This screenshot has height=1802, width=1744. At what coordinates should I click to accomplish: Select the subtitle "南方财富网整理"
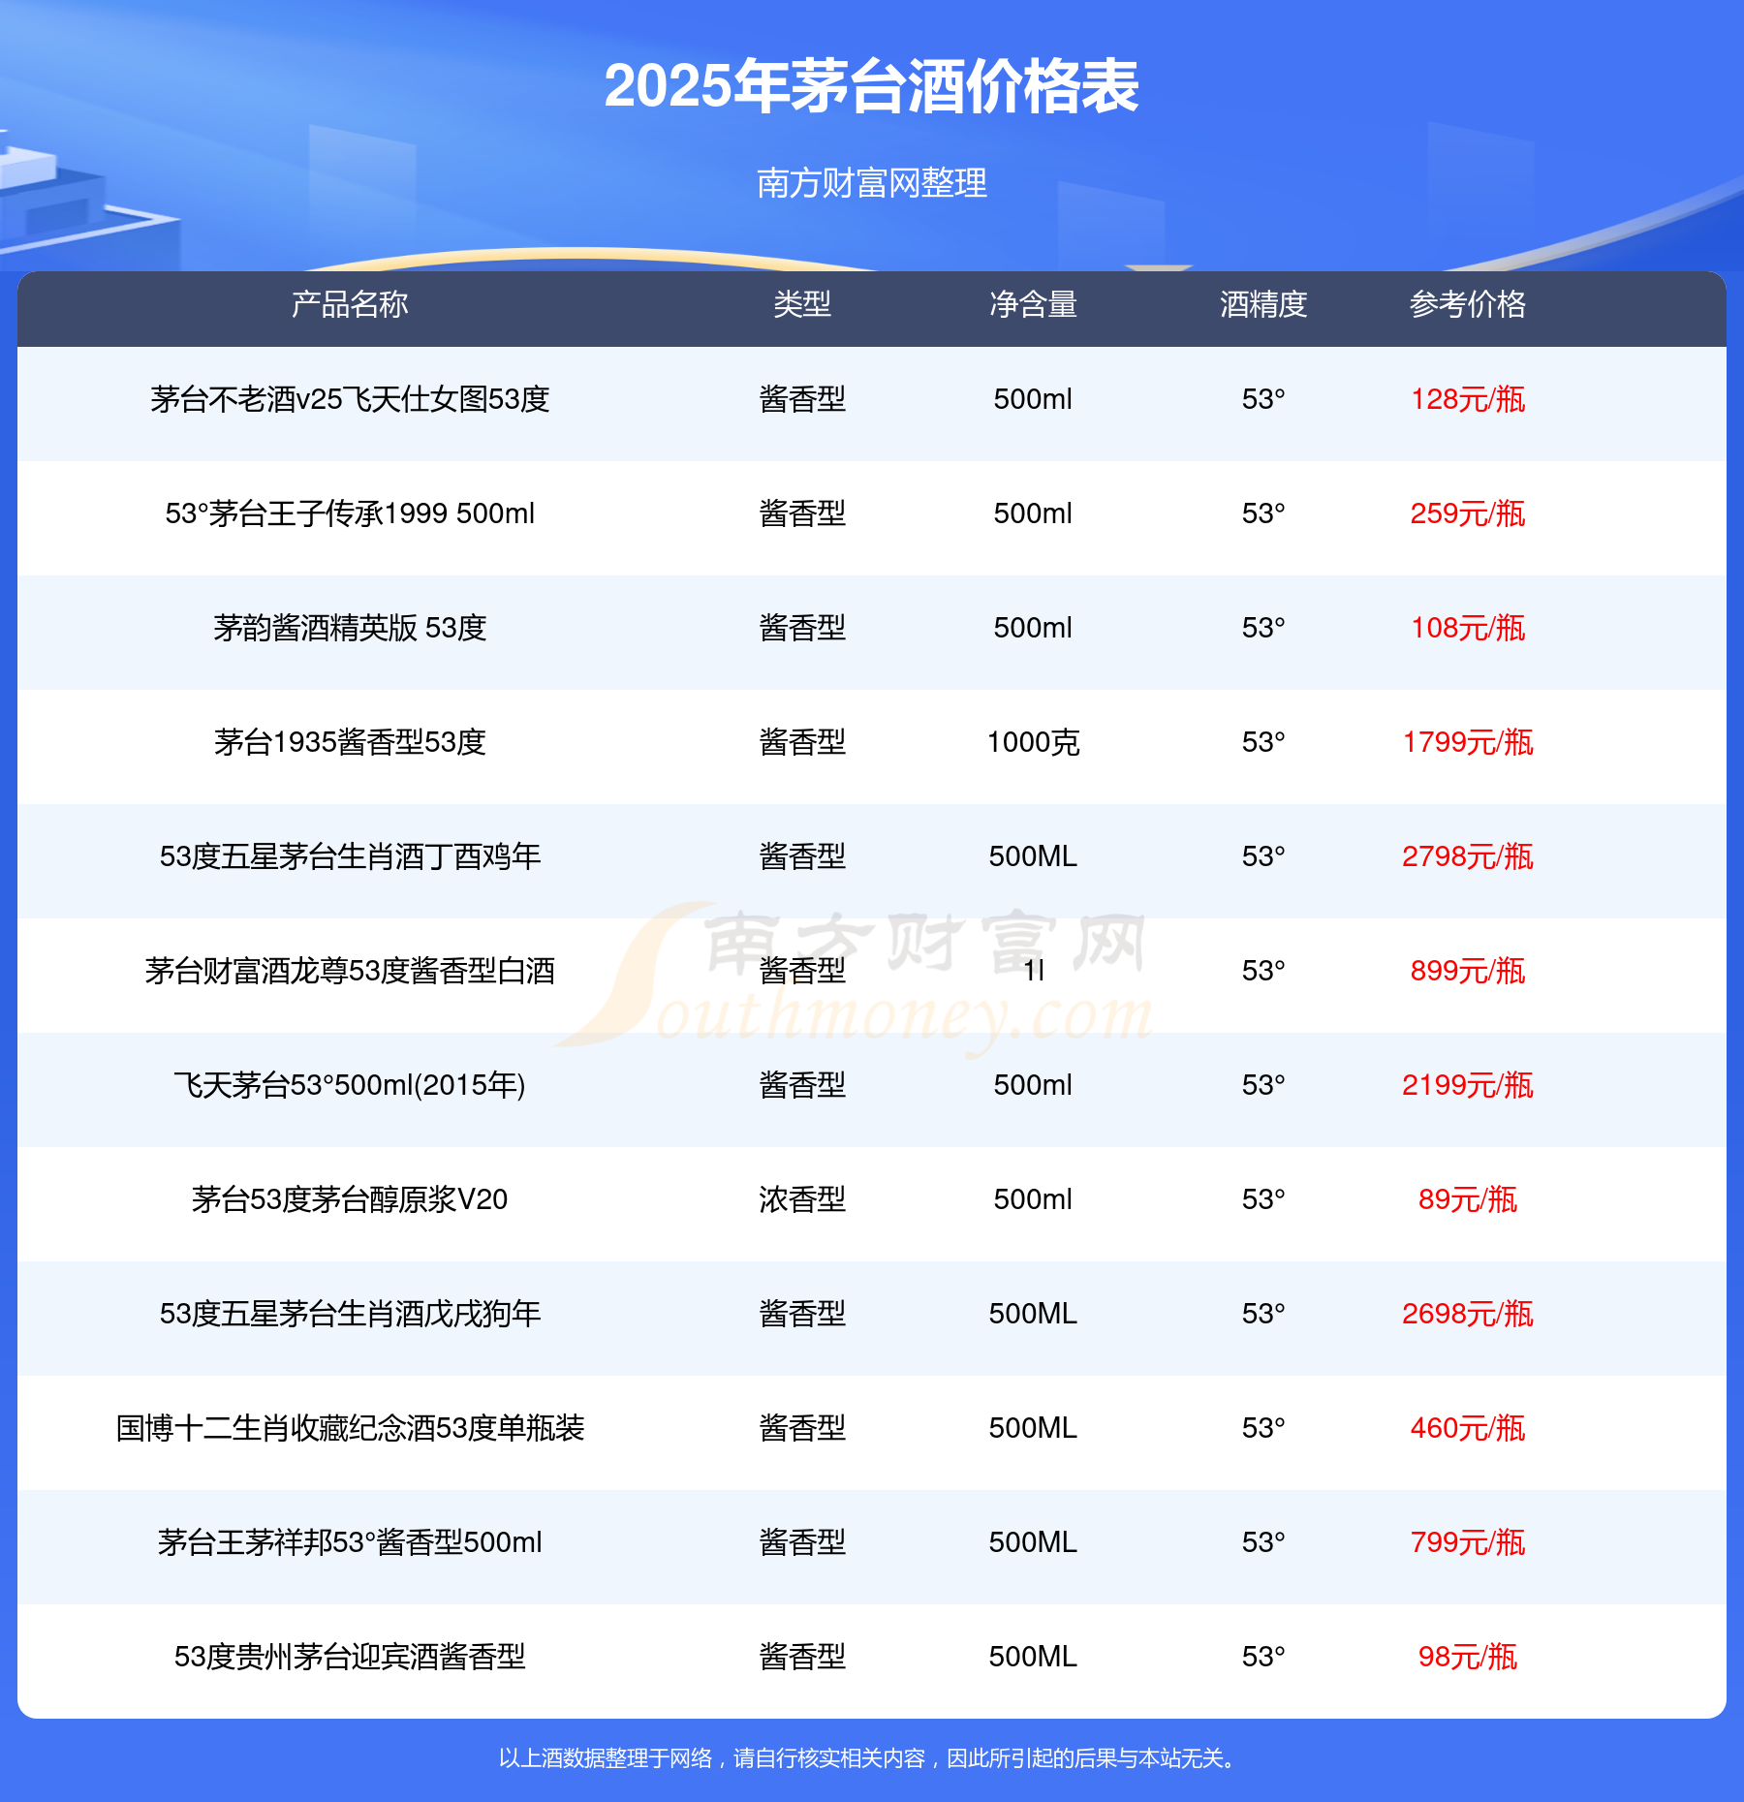(x=872, y=182)
